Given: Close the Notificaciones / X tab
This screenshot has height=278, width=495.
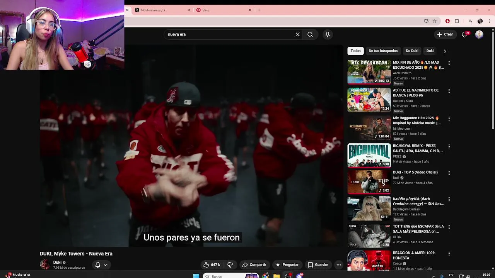Looking at the screenshot, I should point(189,10).
